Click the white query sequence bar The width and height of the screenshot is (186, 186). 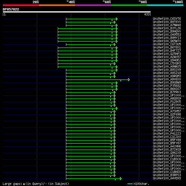click(x=77, y=12)
